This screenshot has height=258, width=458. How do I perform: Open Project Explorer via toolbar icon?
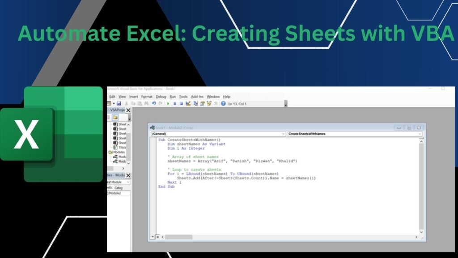click(195, 104)
